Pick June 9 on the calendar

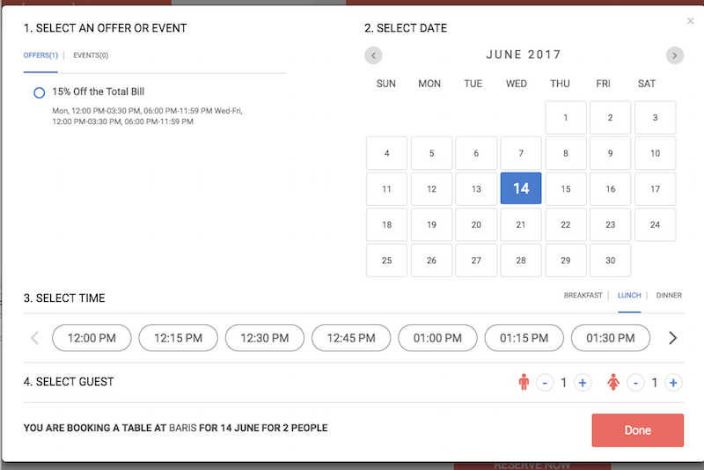pos(610,153)
